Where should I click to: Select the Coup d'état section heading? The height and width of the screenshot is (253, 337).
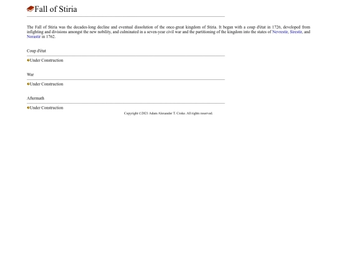36,51
